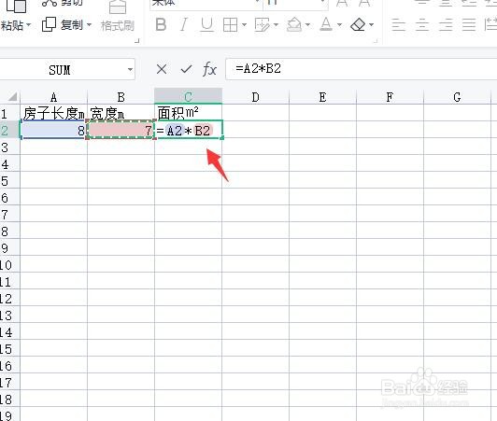Select row 5 header

coord(9,180)
